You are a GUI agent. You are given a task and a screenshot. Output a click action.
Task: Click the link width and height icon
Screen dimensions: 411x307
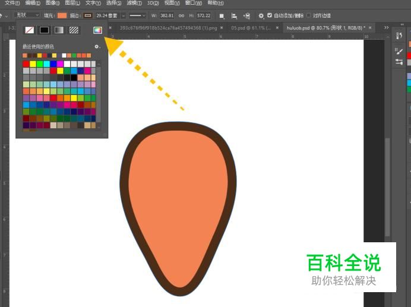click(182, 15)
